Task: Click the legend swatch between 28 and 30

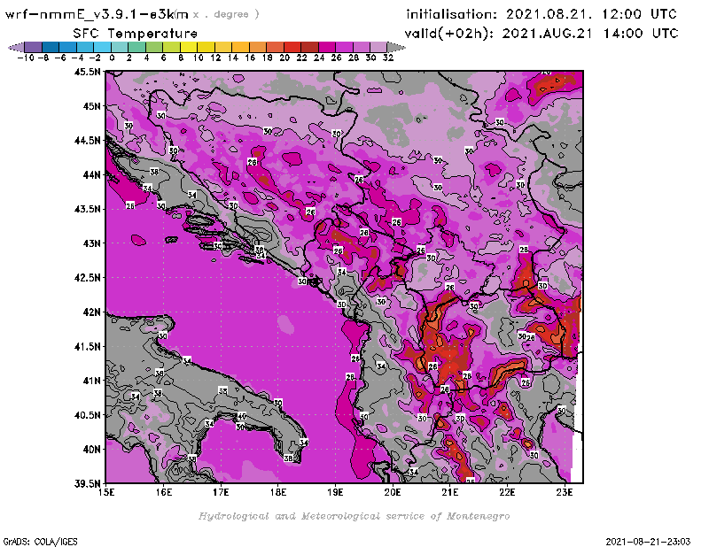Action: click(362, 47)
